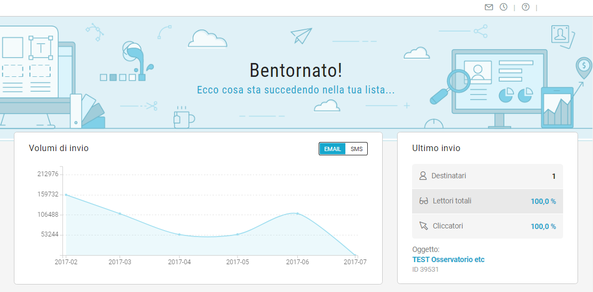The height and width of the screenshot is (292, 593).
Task: Click the Destinatari person icon
Action: click(423, 176)
